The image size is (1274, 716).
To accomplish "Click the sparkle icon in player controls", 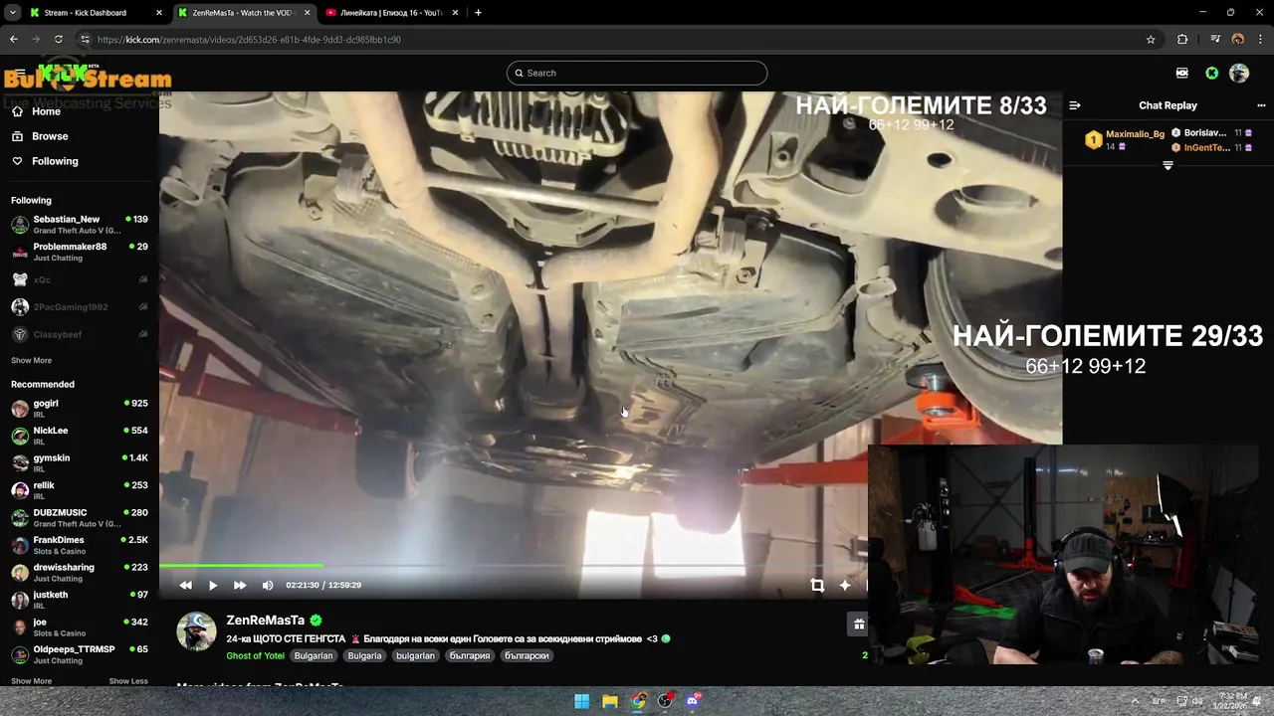I will [x=845, y=586].
